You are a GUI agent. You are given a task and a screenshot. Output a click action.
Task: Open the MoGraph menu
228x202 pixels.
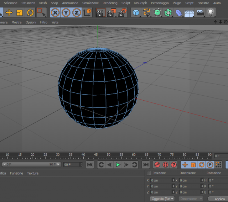click(x=140, y=3)
